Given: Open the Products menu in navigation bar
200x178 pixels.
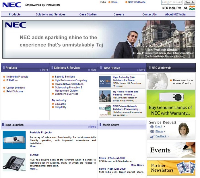Looking at the screenshot, I should (x=15, y=14).
